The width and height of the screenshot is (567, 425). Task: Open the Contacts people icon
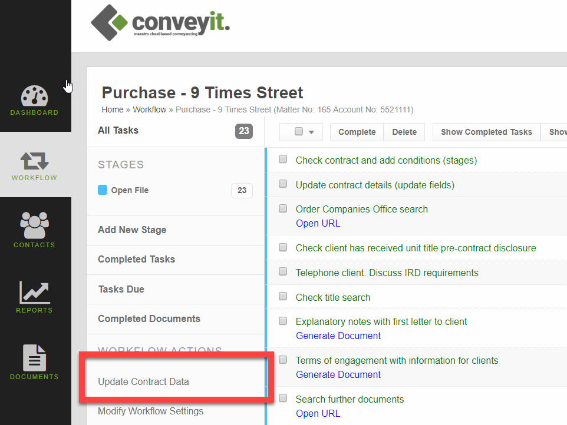pyautogui.click(x=35, y=225)
